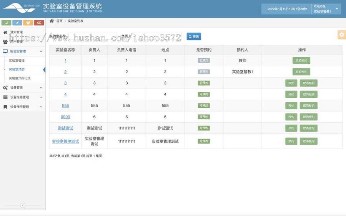The height and width of the screenshot is (216, 346).
Task: Collapse 实验室管理 menu chevron
Action: coord(41,51)
